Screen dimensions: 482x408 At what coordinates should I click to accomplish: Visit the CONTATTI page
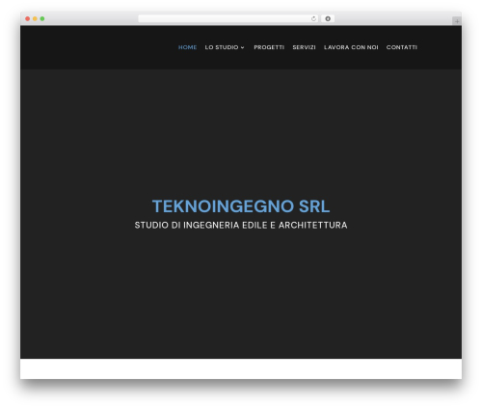click(402, 47)
